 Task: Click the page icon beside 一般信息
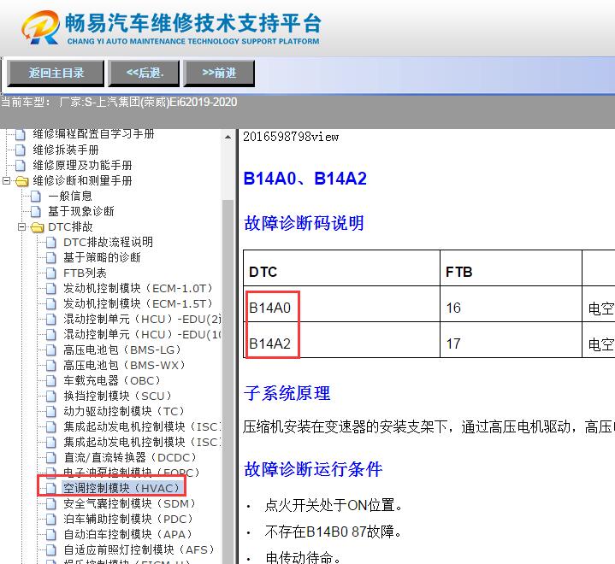click(x=36, y=197)
